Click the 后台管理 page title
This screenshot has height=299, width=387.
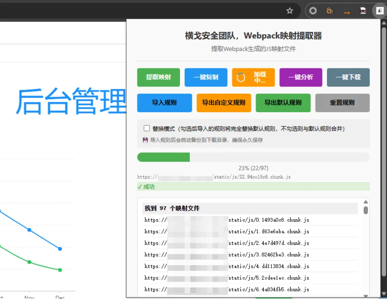click(71, 101)
